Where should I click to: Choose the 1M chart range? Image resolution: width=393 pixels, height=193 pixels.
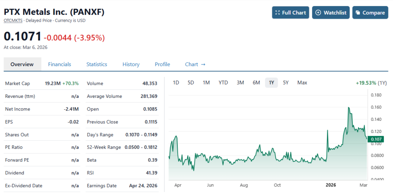click(x=206, y=83)
